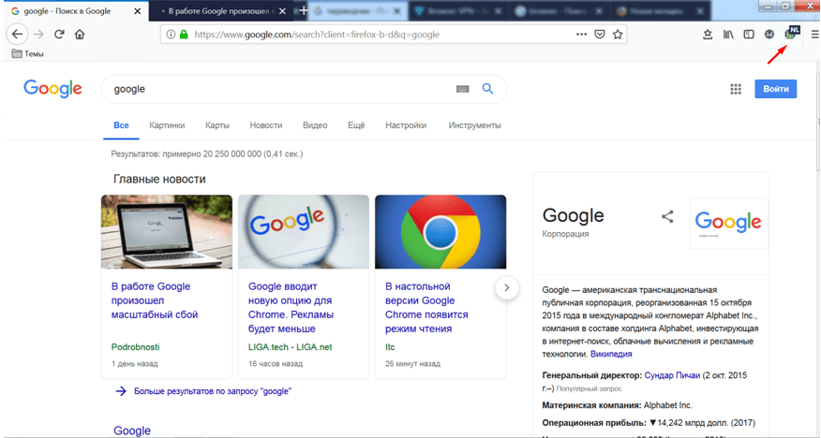
Task: Reload the current page
Action: point(59,35)
